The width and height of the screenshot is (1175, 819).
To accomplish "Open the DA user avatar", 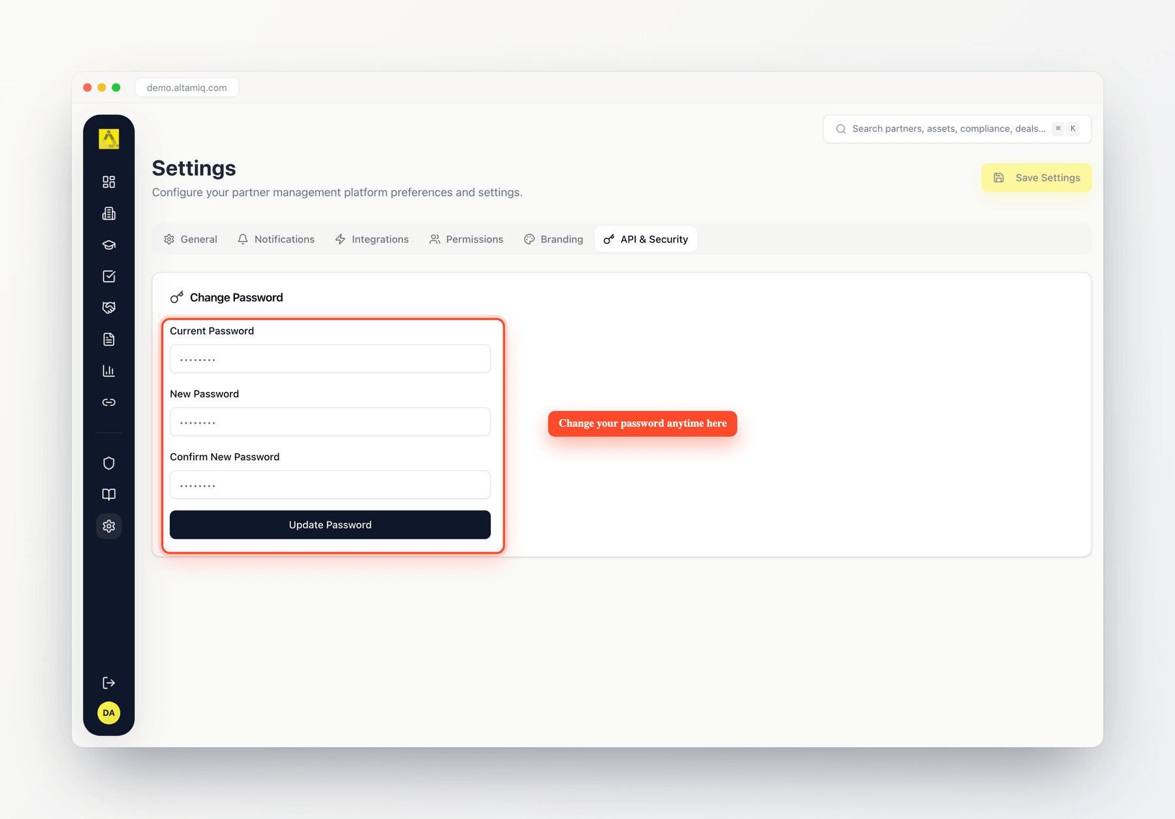I will (109, 713).
